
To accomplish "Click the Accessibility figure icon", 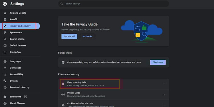I will pyautogui.click(x=5, y=74).
